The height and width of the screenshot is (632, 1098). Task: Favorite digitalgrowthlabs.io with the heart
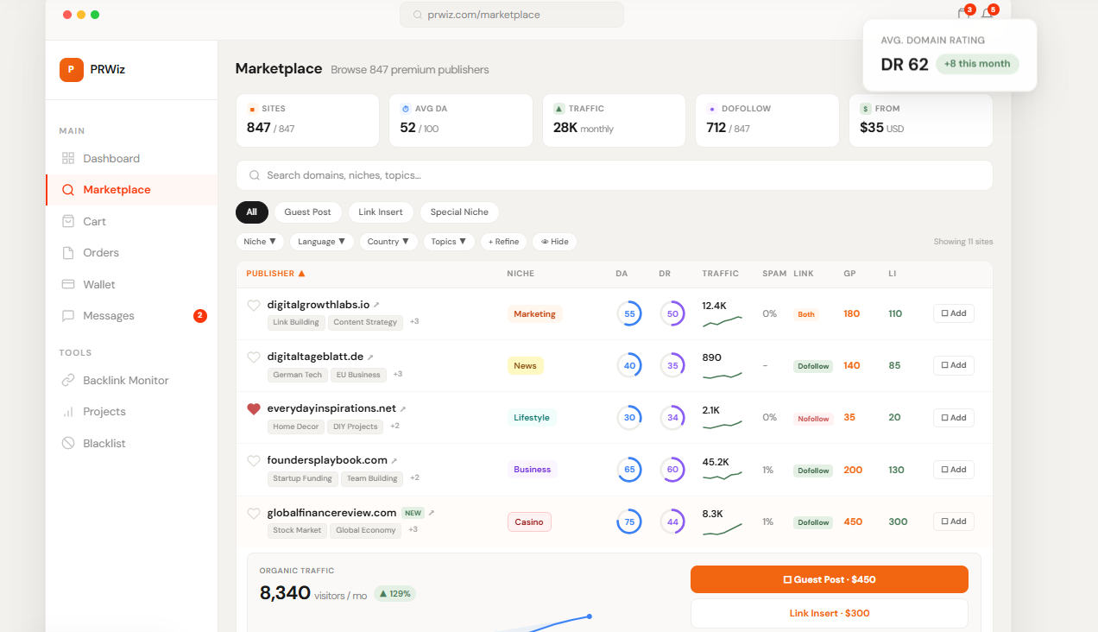click(254, 305)
